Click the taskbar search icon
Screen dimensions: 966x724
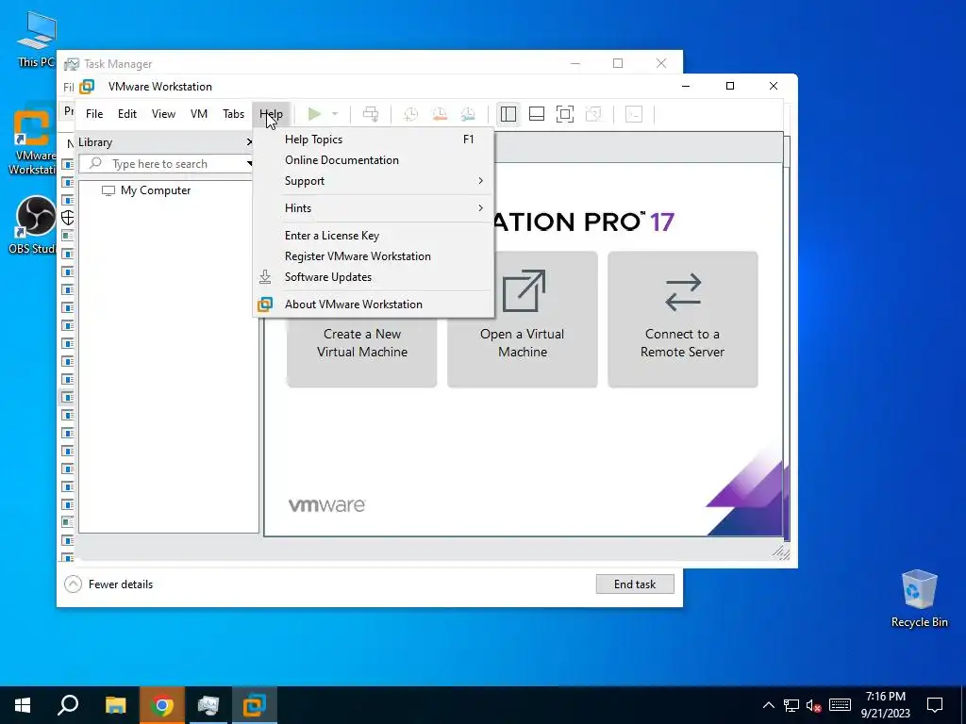(x=68, y=705)
